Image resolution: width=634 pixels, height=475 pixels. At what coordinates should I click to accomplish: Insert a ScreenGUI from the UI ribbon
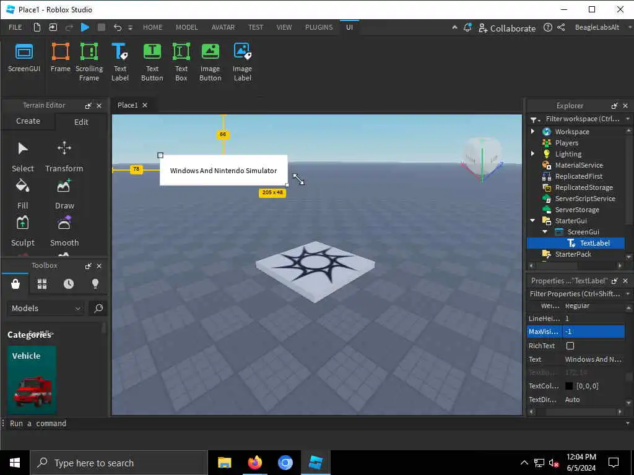pyautogui.click(x=24, y=58)
